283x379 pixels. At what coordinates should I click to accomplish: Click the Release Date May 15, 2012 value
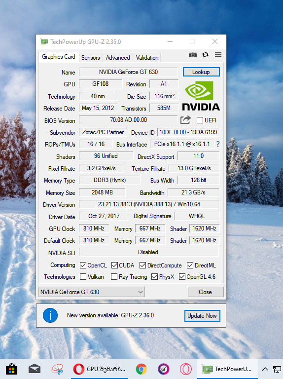(x=98, y=108)
